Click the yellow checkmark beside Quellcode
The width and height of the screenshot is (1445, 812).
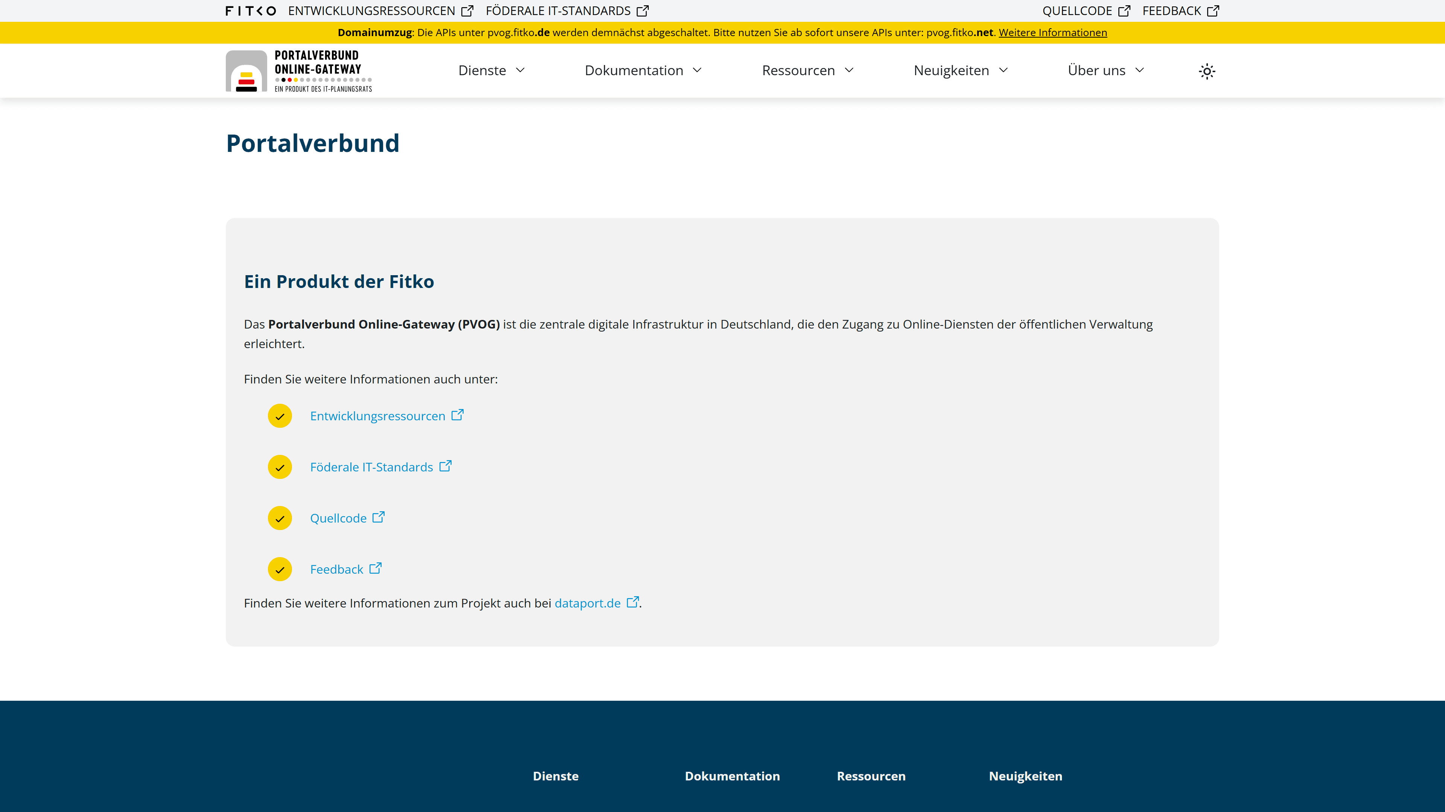(x=280, y=518)
